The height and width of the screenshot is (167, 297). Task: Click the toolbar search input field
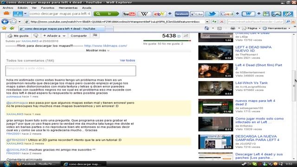60,14
